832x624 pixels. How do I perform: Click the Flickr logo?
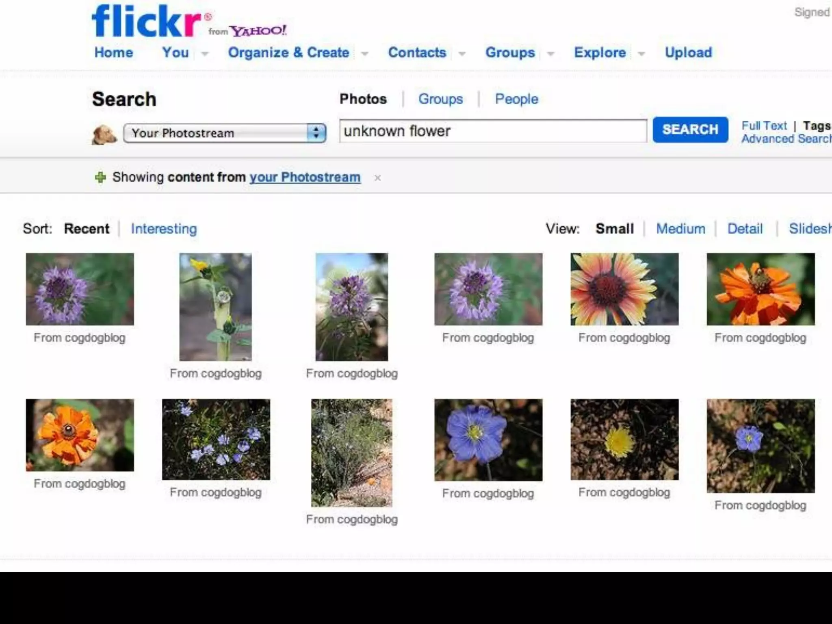(146, 21)
